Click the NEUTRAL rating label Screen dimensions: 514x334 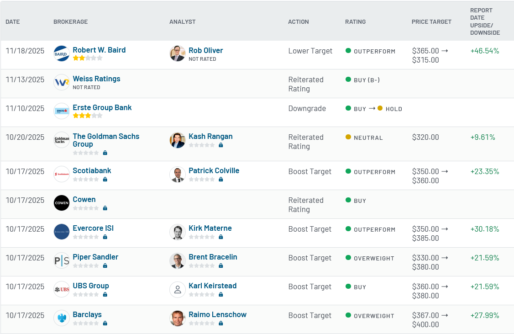(368, 138)
